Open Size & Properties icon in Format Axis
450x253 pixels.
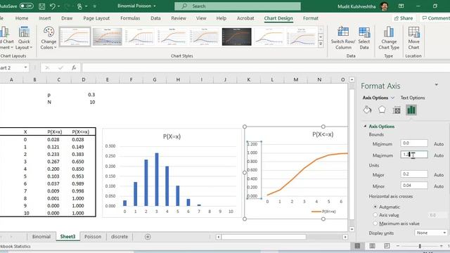397,110
